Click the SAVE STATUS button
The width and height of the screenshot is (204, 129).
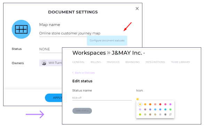[x=82, y=111]
